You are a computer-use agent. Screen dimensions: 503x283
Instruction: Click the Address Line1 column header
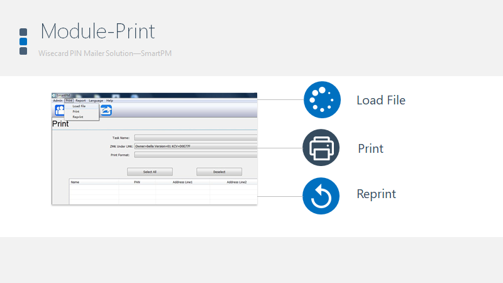pos(182,182)
